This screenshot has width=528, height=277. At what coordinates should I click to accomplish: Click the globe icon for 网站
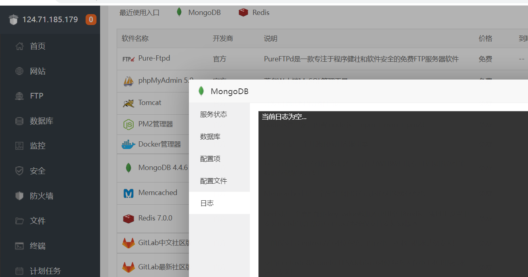pyautogui.click(x=19, y=71)
